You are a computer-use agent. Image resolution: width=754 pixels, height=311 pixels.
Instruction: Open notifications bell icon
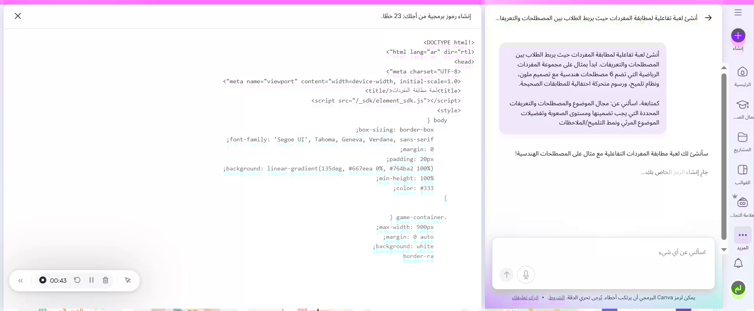[738, 263]
